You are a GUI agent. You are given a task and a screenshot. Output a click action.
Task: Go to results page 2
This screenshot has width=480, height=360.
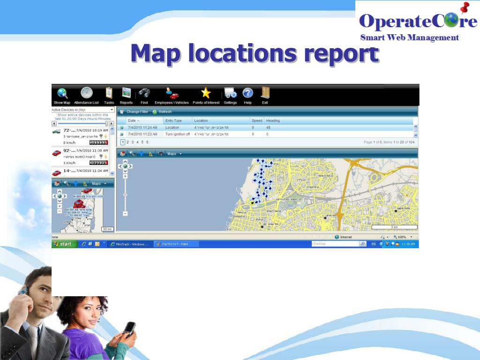tap(127, 142)
